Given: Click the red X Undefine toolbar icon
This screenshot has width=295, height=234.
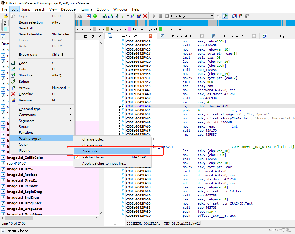Looking at the screenshot, I should [x=145, y=16].
